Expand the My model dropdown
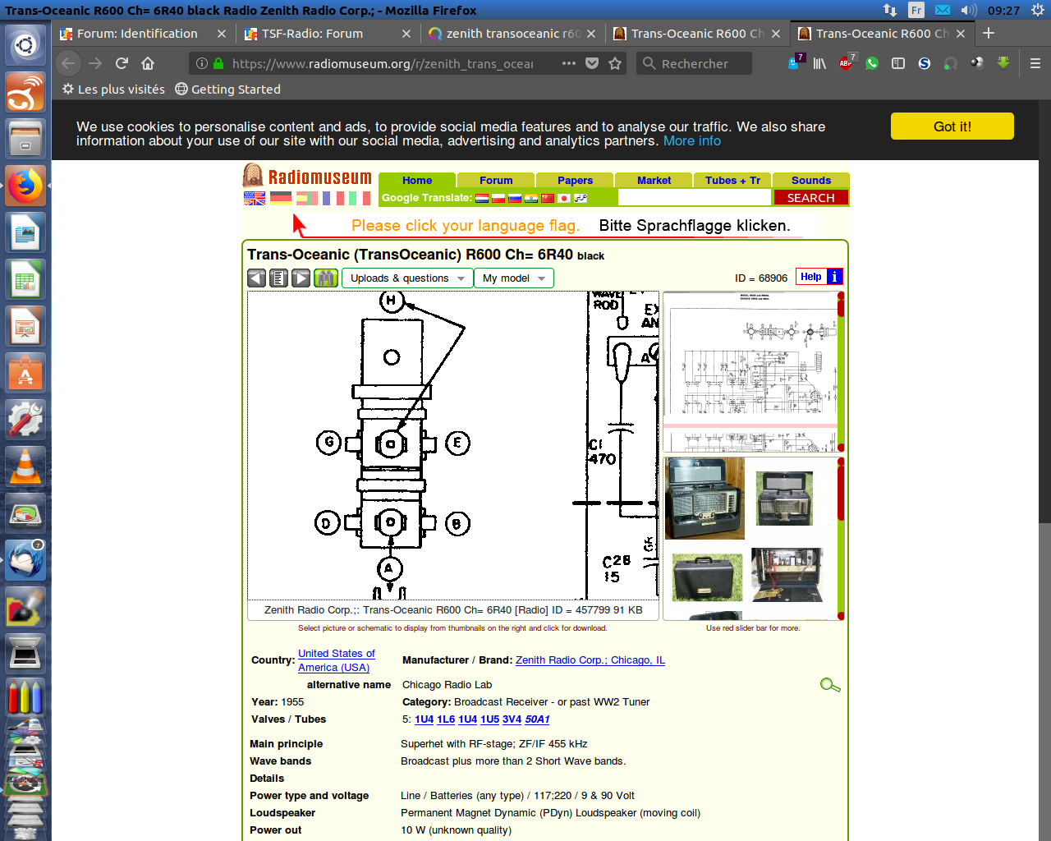The height and width of the screenshot is (841, 1051). tap(514, 278)
